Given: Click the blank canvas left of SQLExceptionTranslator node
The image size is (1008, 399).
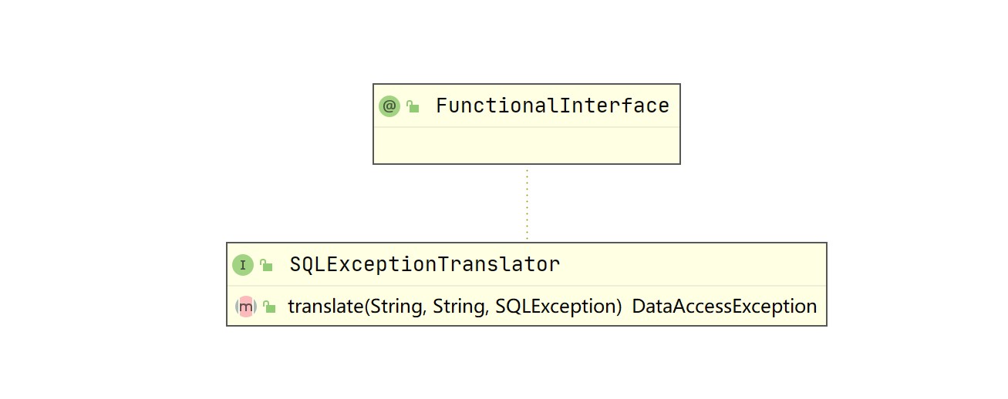Looking at the screenshot, I should [116, 285].
